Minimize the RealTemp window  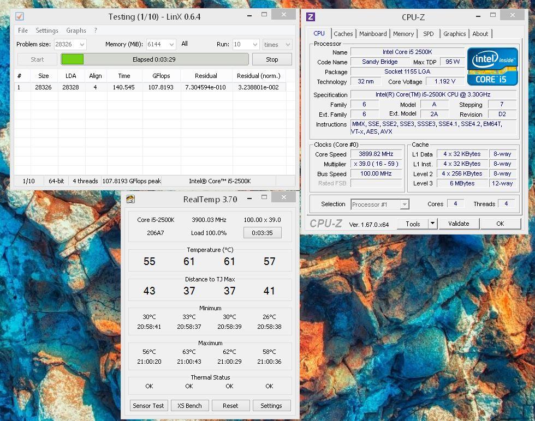point(249,198)
